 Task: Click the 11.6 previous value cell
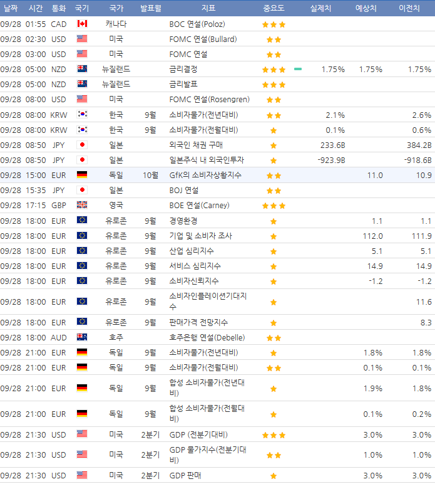click(x=424, y=302)
